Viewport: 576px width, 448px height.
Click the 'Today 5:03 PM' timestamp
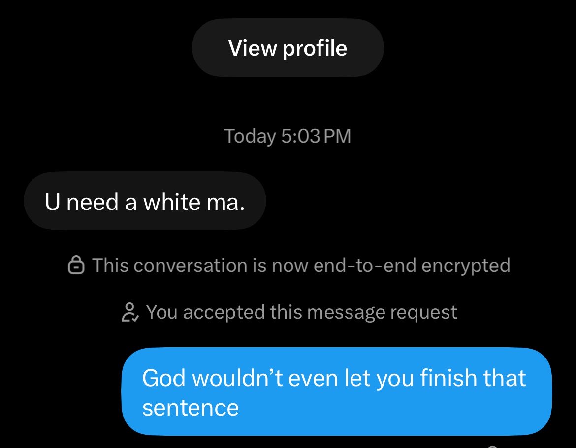(x=288, y=136)
